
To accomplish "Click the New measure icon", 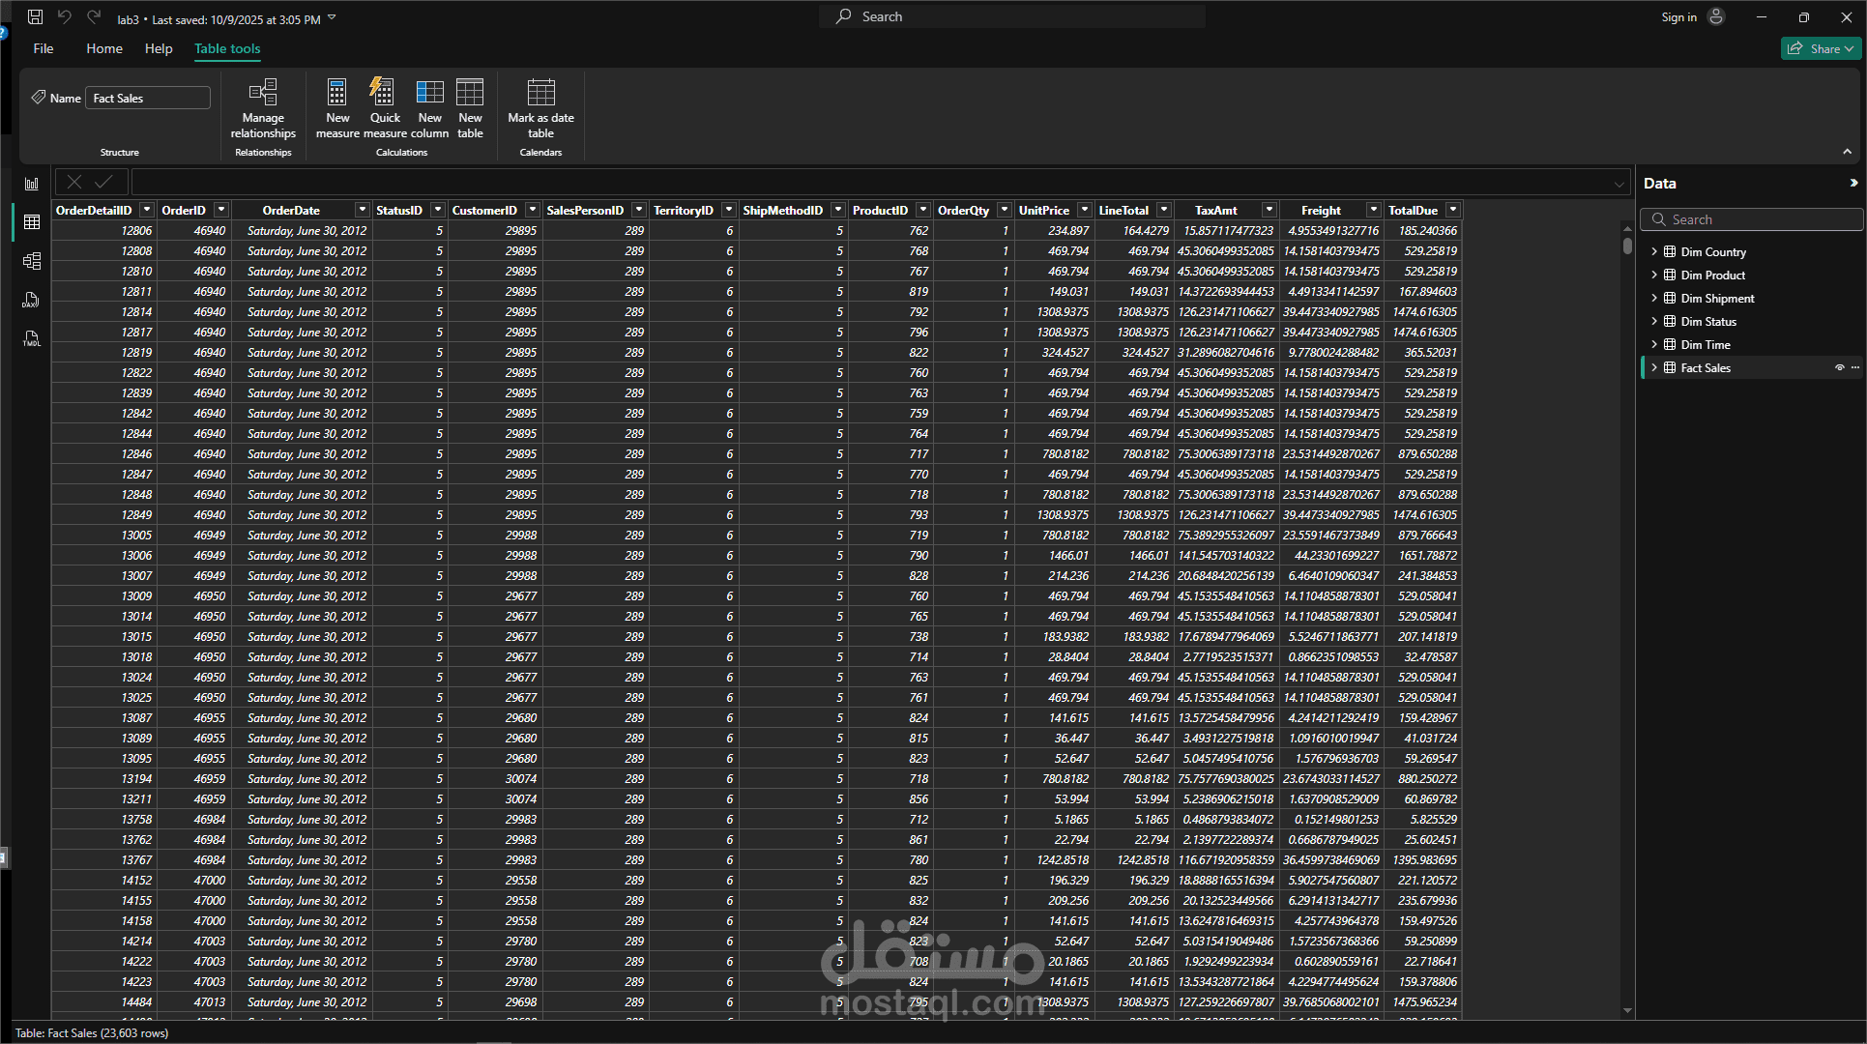I will point(336,93).
